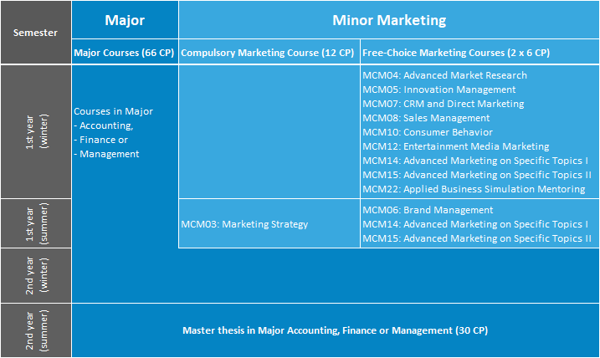The image size is (600, 358).
Task: Click Courses in Major text
Action: (x=113, y=111)
